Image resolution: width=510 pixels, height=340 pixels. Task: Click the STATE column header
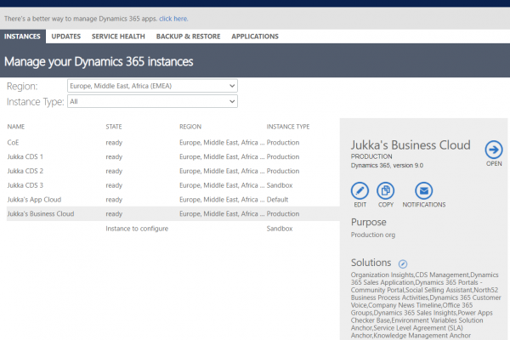click(114, 127)
